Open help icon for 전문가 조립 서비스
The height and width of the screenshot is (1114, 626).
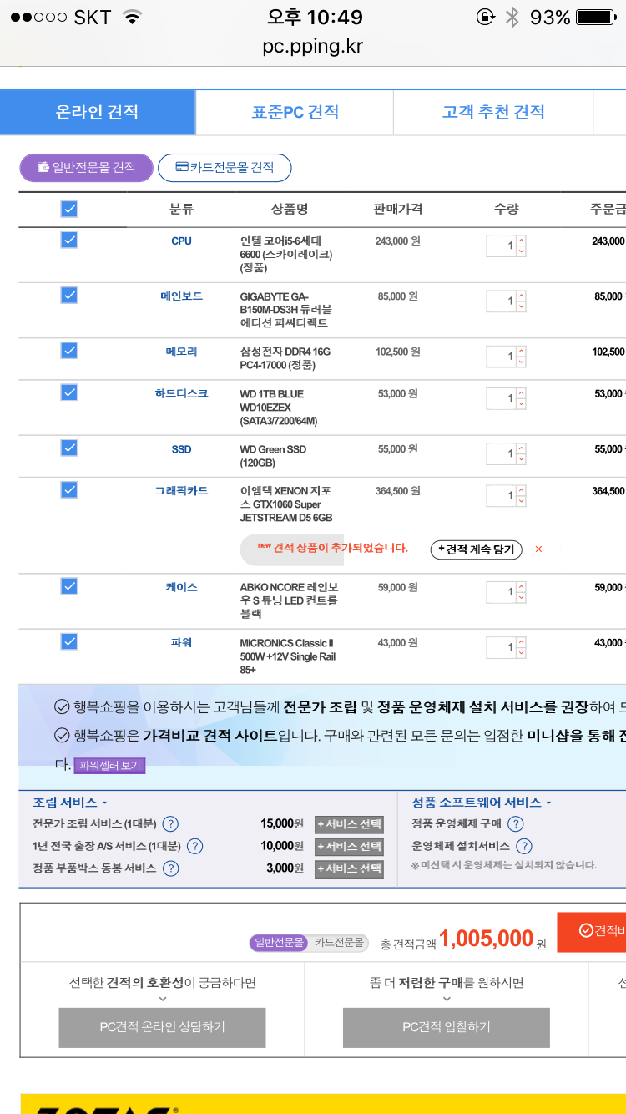[x=170, y=824]
